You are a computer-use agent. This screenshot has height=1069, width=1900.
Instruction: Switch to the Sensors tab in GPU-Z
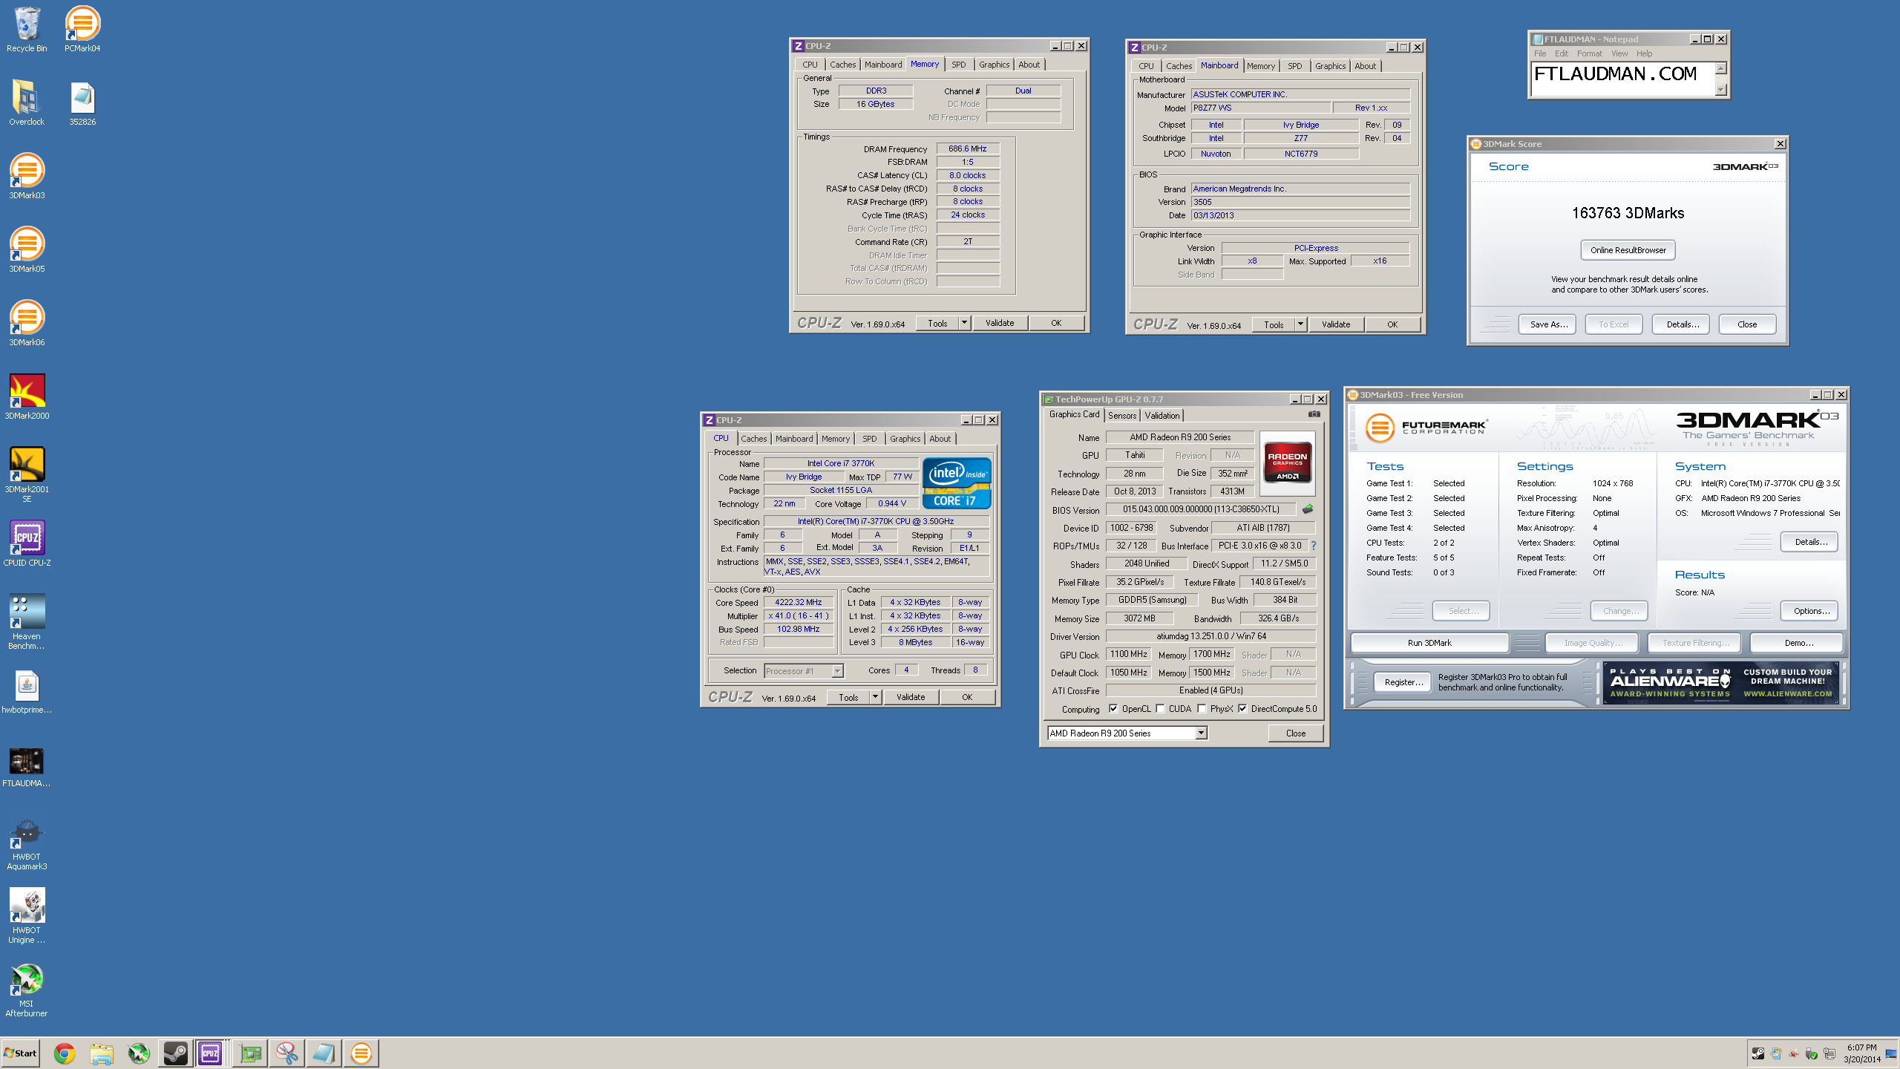point(1122,416)
